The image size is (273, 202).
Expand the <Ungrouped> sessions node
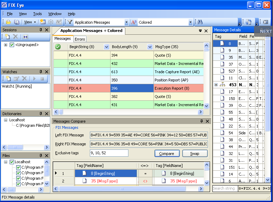tap(6, 45)
